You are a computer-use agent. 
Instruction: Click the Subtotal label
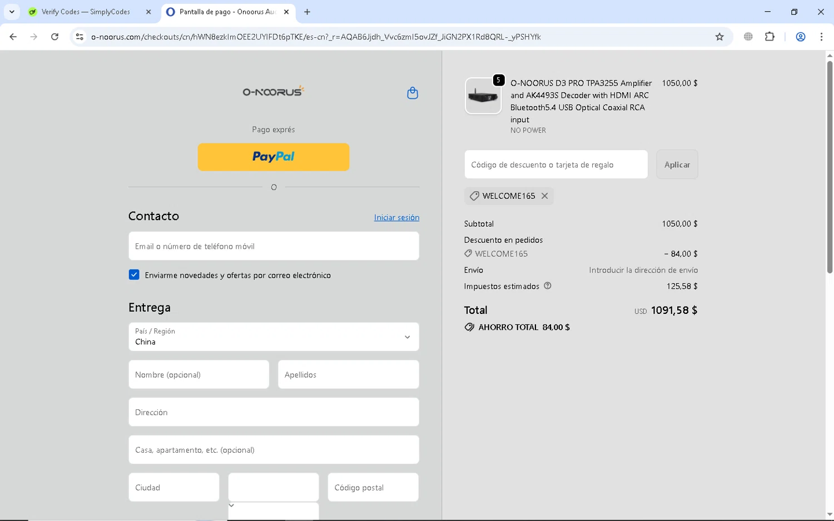479,224
